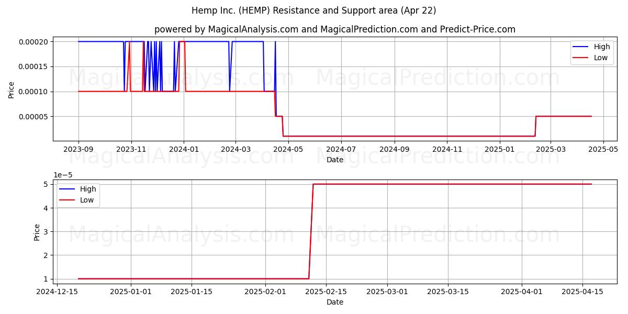Click the 2025-05 x-axis tick label
628x314 pixels.
(x=603, y=149)
